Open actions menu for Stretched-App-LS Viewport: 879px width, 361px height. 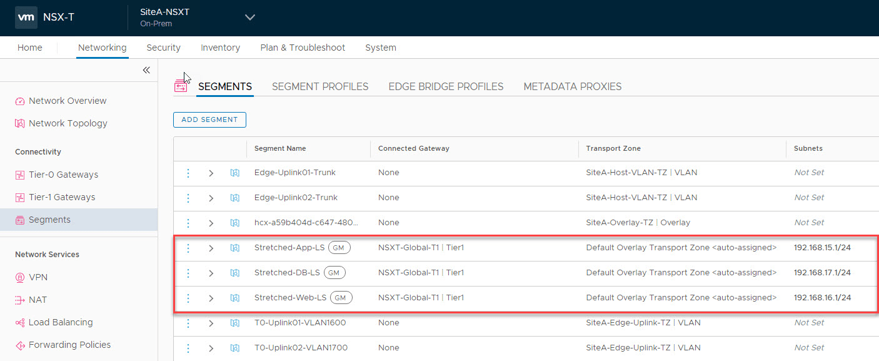pos(188,248)
